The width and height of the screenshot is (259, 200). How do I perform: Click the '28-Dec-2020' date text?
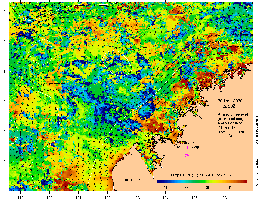pyautogui.click(x=230, y=101)
